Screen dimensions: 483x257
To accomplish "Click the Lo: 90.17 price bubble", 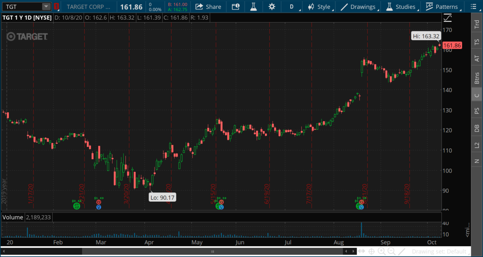I will click(163, 197).
